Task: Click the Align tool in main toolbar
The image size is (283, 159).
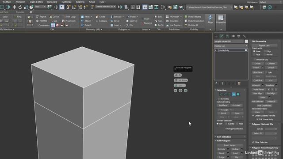Action: tap(126, 7)
